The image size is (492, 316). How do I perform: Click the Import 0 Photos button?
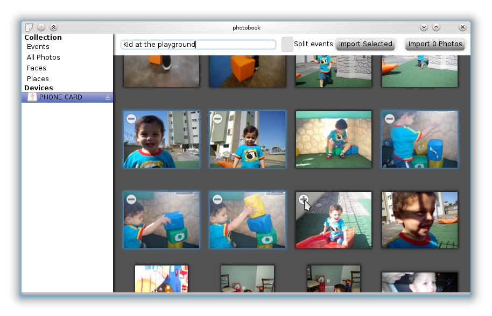(435, 44)
